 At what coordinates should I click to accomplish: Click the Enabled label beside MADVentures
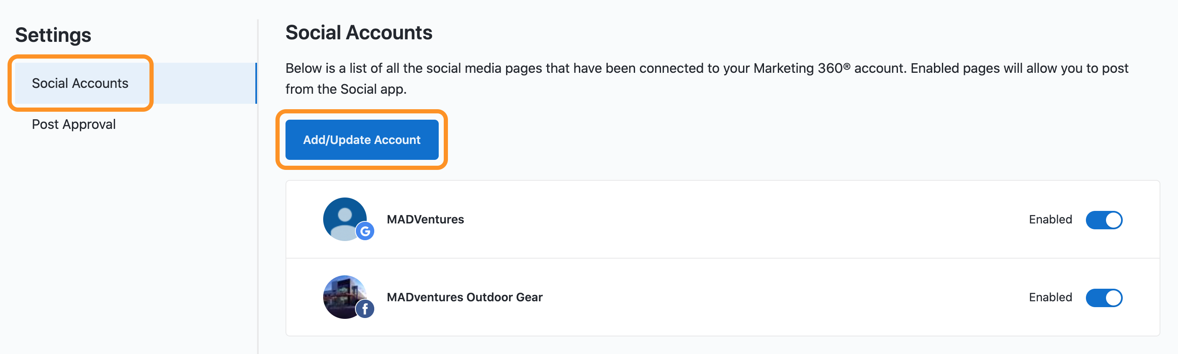pos(1050,220)
